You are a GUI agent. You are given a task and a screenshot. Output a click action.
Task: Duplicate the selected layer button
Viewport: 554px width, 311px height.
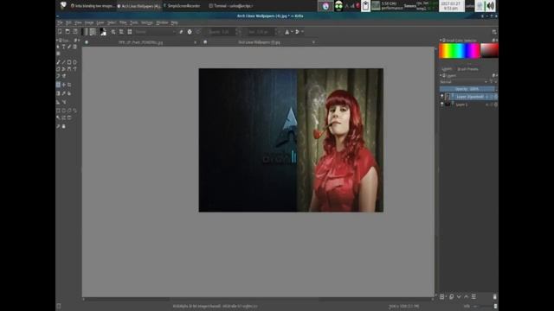coord(451,297)
